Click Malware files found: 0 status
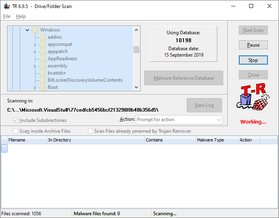This screenshot has height=218, width=279. pyautogui.click(x=97, y=214)
